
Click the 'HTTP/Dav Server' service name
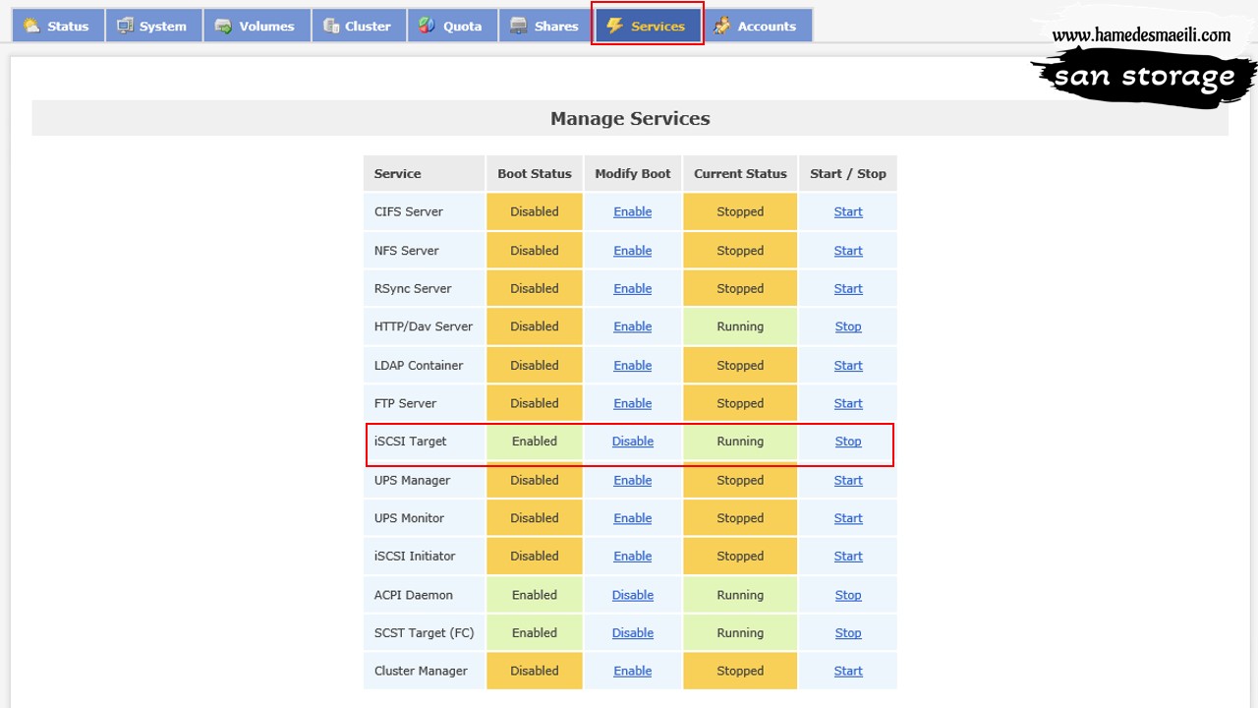[x=424, y=326]
